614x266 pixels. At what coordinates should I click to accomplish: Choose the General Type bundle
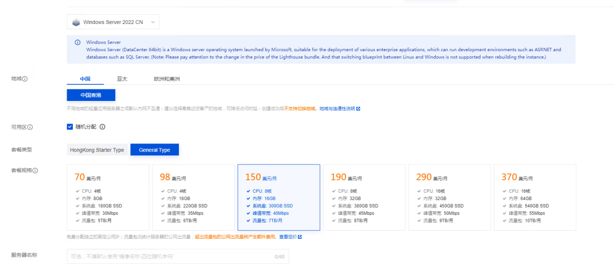click(x=154, y=150)
